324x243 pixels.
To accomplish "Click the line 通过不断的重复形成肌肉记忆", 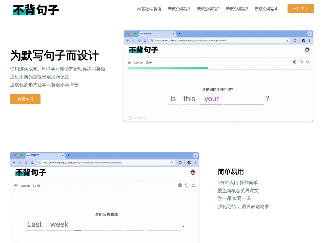I will point(40,77).
